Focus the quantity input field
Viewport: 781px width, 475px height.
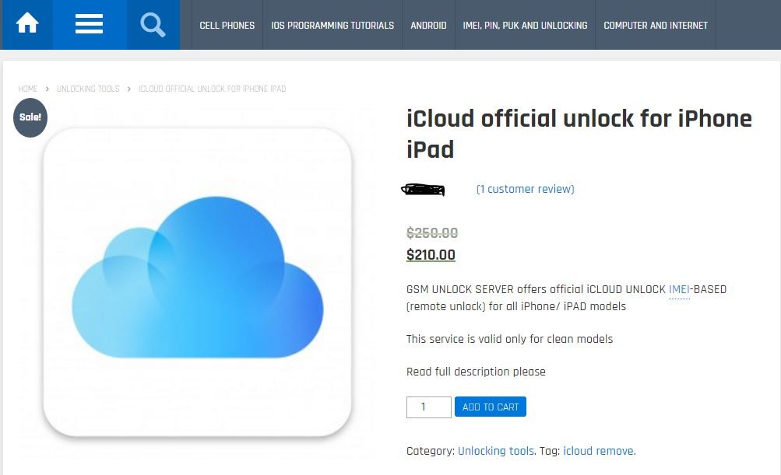[x=428, y=407]
